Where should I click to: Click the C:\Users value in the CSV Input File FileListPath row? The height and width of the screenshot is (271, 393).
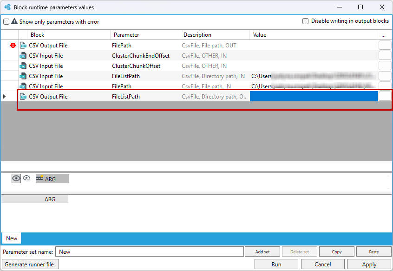tap(314, 76)
